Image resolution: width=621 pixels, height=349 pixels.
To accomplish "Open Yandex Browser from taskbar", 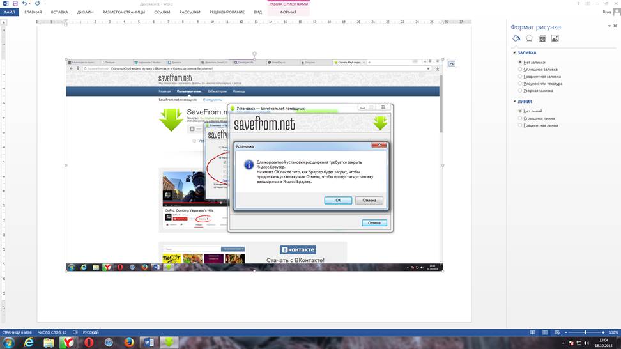I will pyautogui.click(x=68, y=343).
